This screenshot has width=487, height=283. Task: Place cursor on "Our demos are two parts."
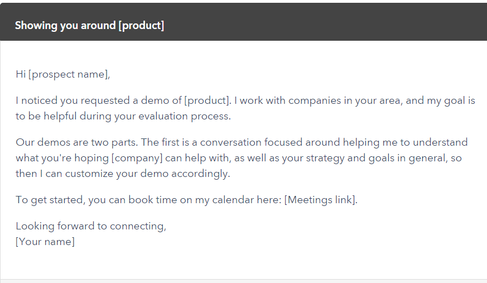click(x=77, y=142)
